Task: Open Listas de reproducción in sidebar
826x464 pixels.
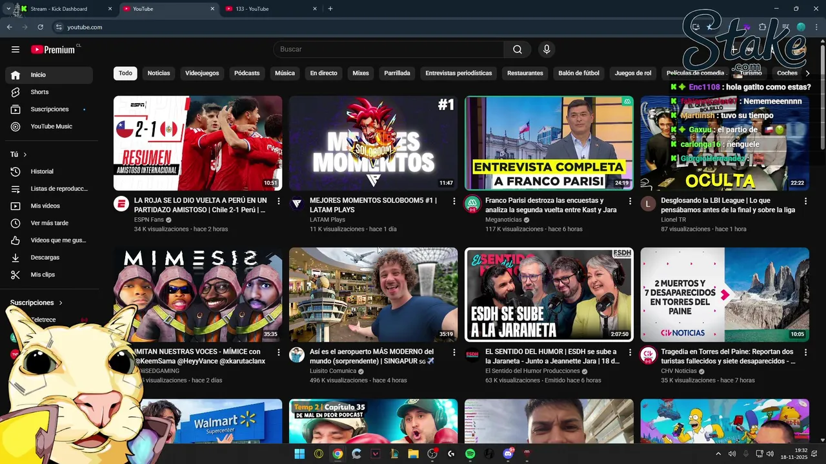Action: coord(49,189)
